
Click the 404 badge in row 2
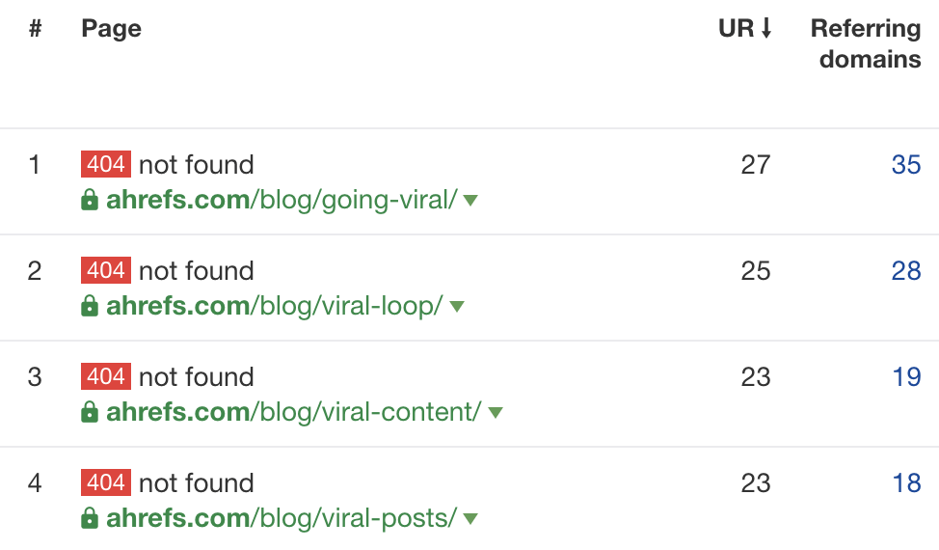click(x=105, y=270)
